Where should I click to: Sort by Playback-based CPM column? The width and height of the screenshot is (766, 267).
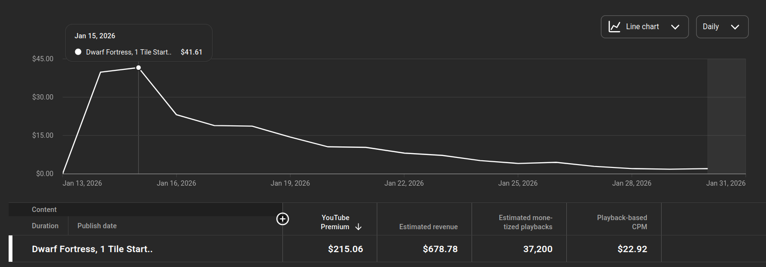pos(621,222)
